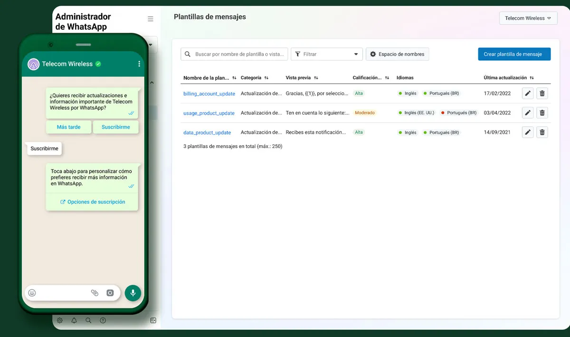Expand the Filtrar dropdown
The width and height of the screenshot is (570, 337).
point(326,54)
